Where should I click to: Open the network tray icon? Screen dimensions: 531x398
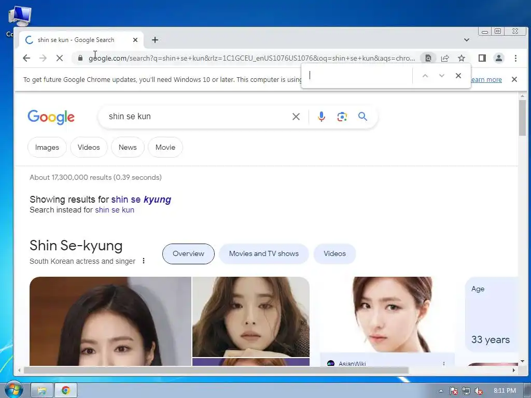click(x=466, y=391)
